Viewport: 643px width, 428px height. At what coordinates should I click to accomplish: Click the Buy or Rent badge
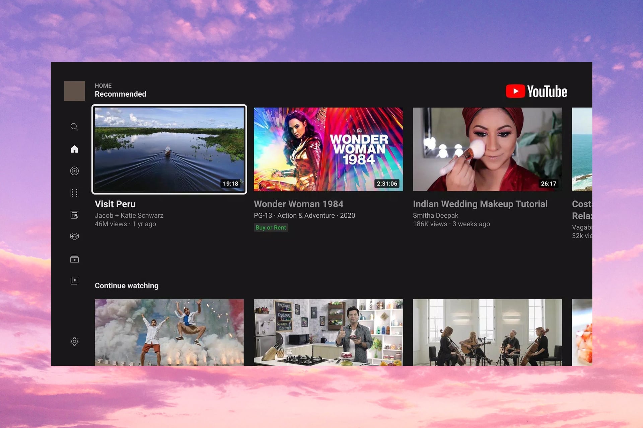tap(271, 228)
